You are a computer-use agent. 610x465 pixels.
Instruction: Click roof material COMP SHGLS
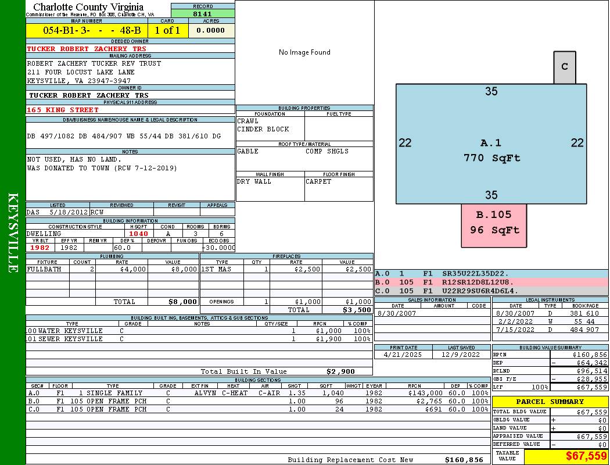(x=327, y=151)
